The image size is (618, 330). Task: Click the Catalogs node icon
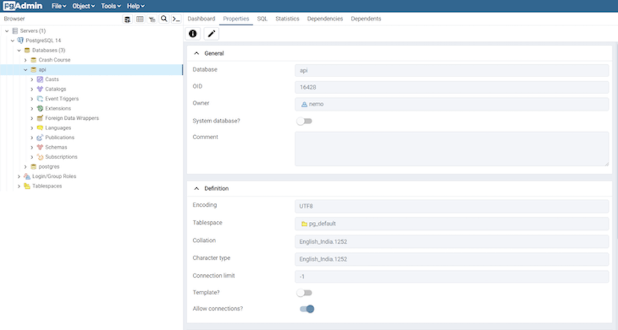tap(40, 89)
